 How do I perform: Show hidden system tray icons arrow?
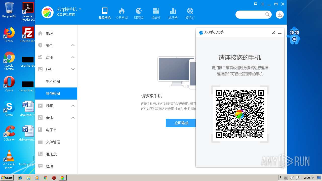(280, 178)
